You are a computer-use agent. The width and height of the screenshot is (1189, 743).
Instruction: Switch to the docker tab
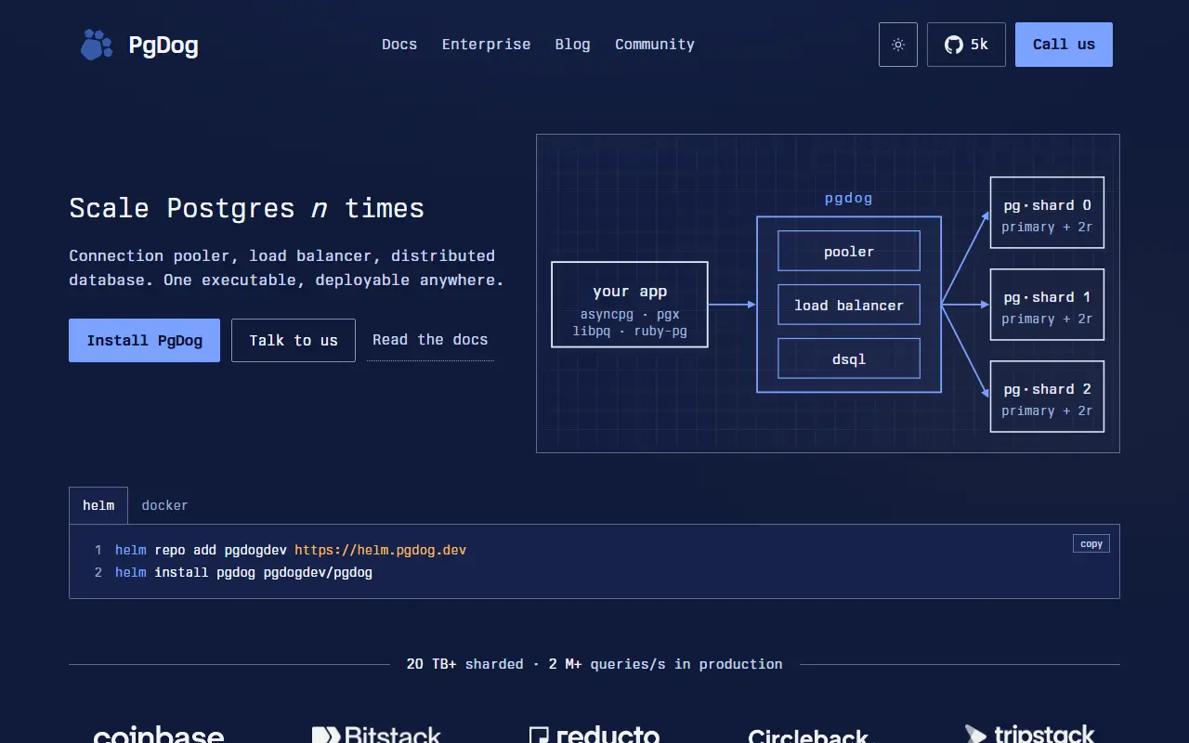(164, 505)
